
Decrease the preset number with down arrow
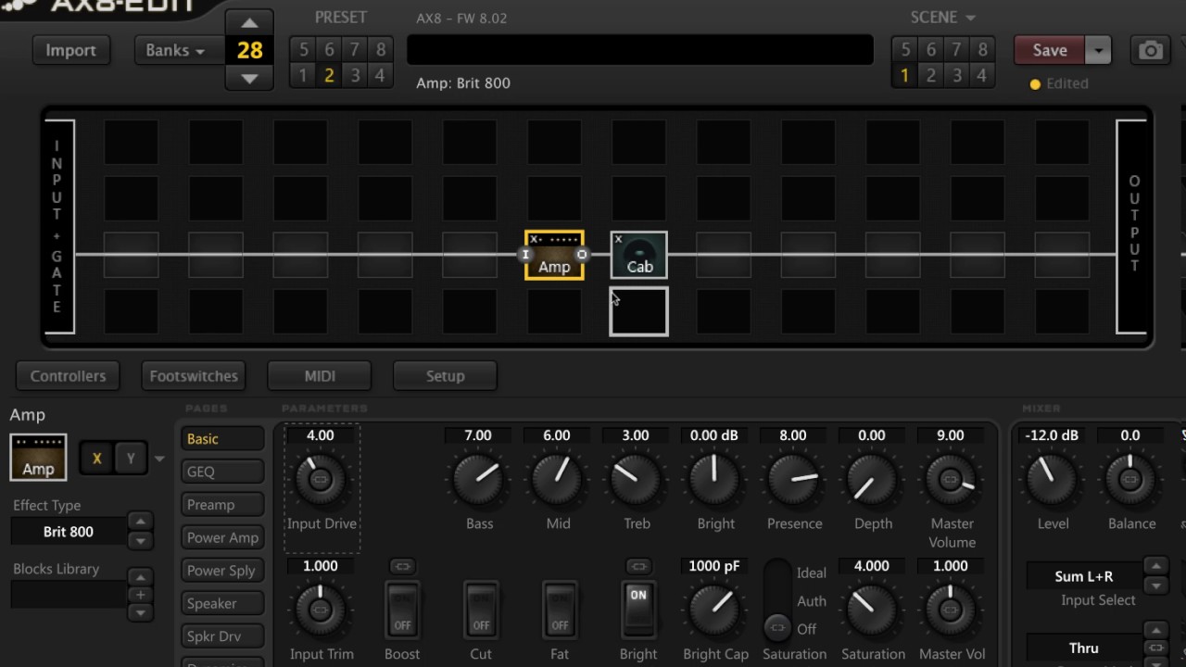pyautogui.click(x=249, y=79)
